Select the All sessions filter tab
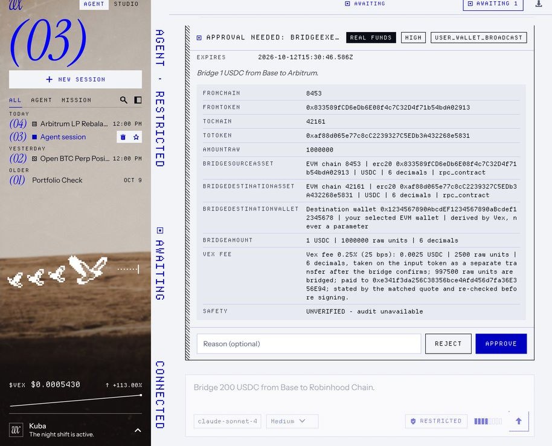This screenshot has width=552, height=446. 15,100
